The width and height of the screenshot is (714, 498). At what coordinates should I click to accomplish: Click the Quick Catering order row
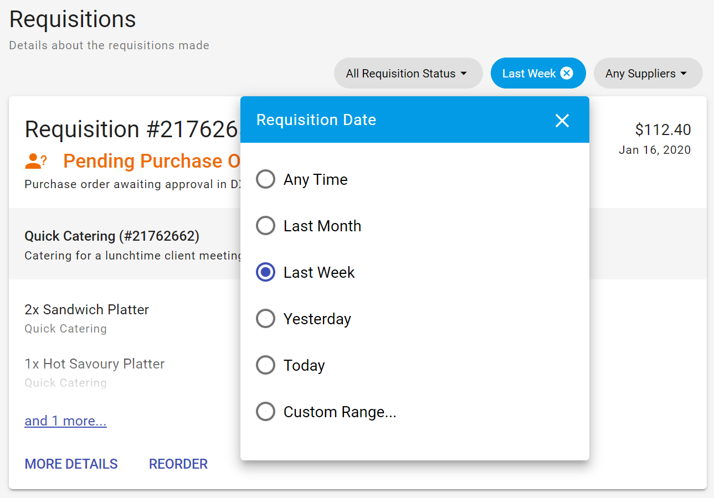coord(111,236)
